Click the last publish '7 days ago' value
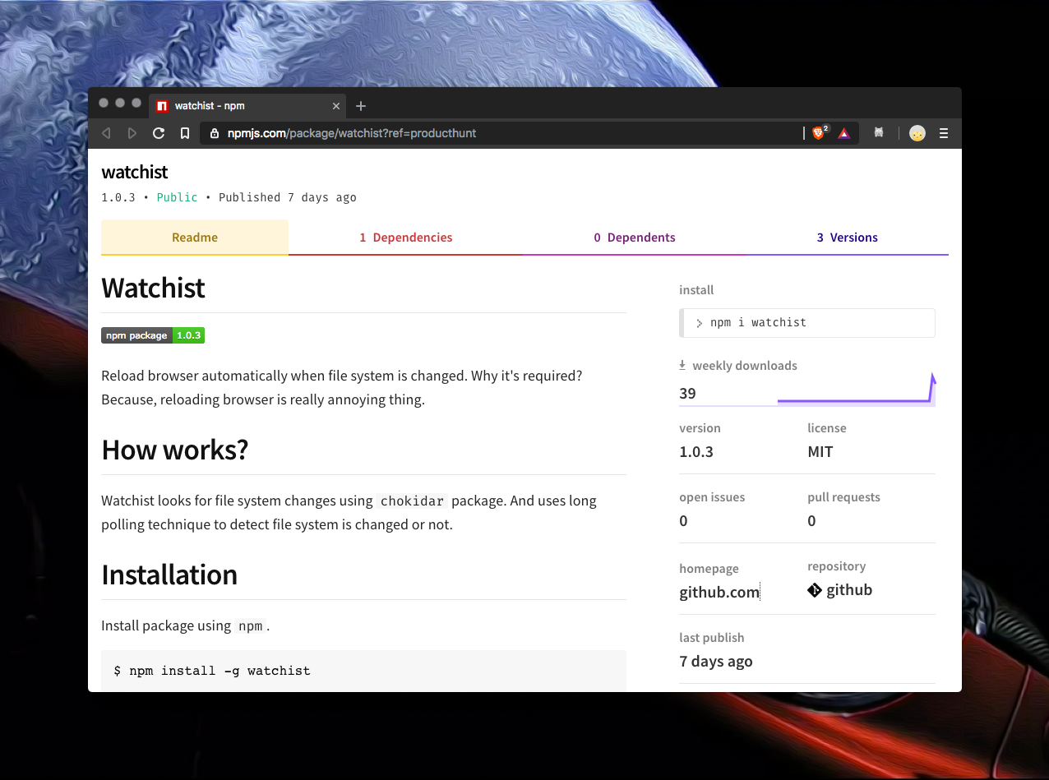Image resolution: width=1049 pixels, height=780 pixels. 716,662
